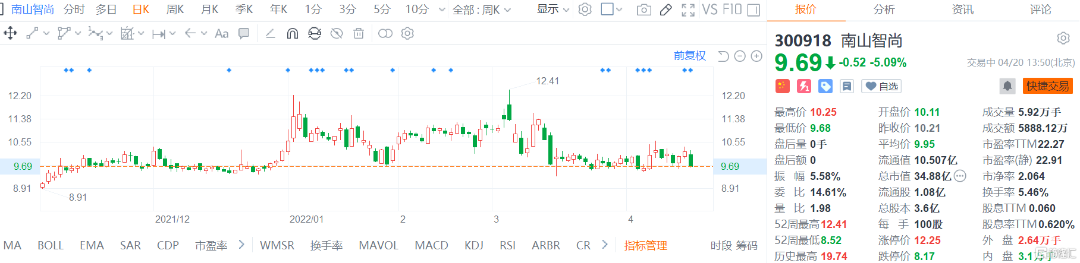Enter fullscreen chart mode
1080x263 pixels.
[688, 9]
